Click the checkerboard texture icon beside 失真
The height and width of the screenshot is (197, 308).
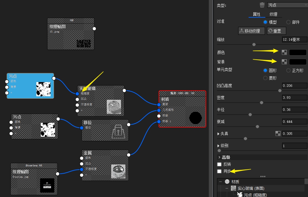click(x=278, y=134)
